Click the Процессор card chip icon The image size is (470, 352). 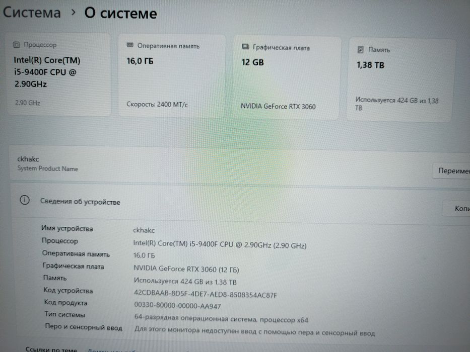coord(17,45)
